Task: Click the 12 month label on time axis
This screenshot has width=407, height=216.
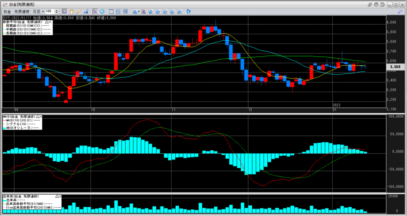Action: (x=250, y=110)
